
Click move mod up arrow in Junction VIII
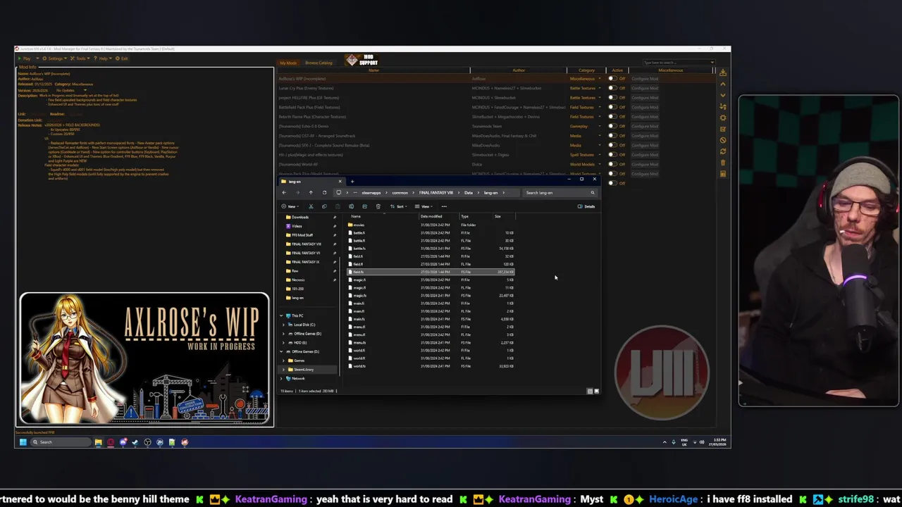click(x=723, y=84)
